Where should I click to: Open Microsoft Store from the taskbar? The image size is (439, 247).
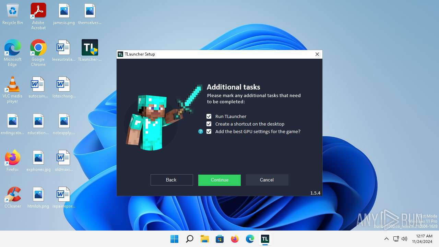[x=220, y=239]
